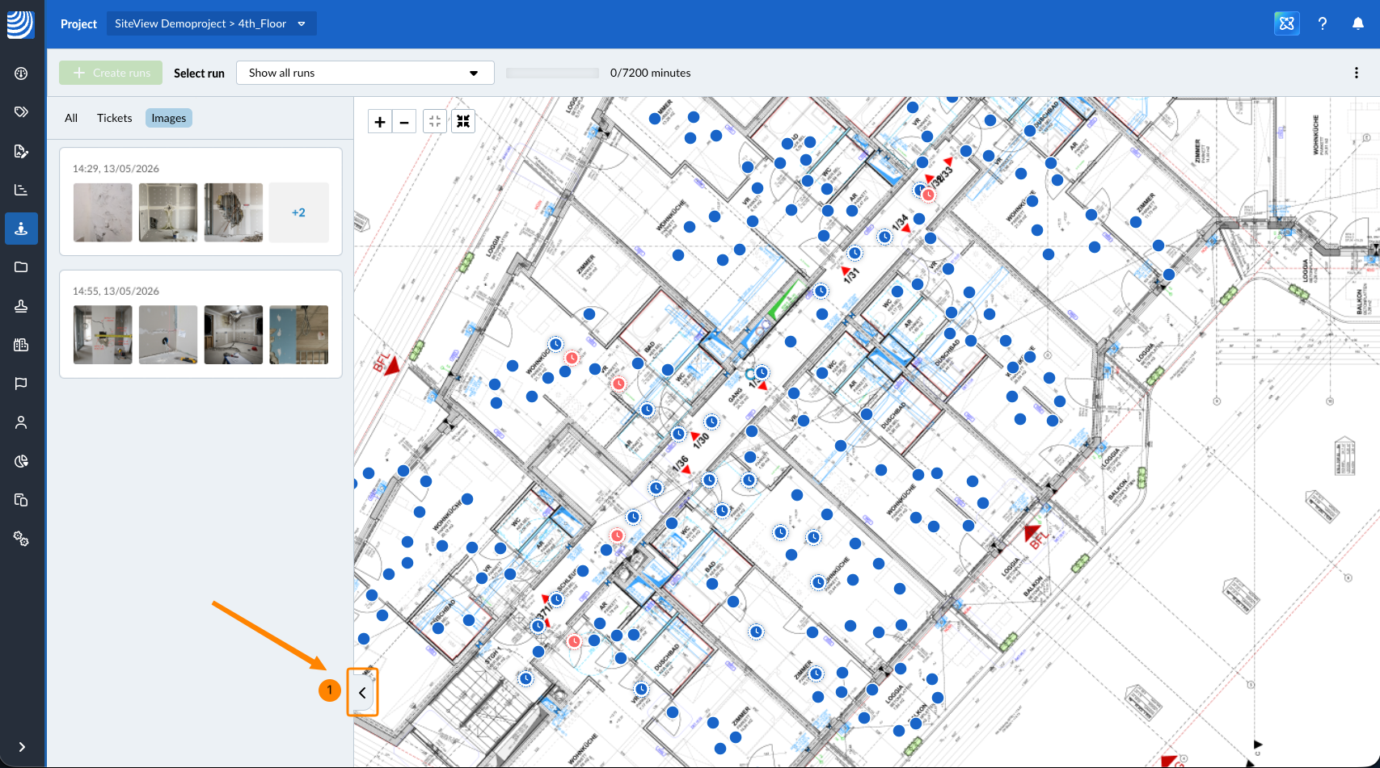Open the notifications bell
The height and width of the screenshot is (768, 1380).
(x=1358, y=23)
